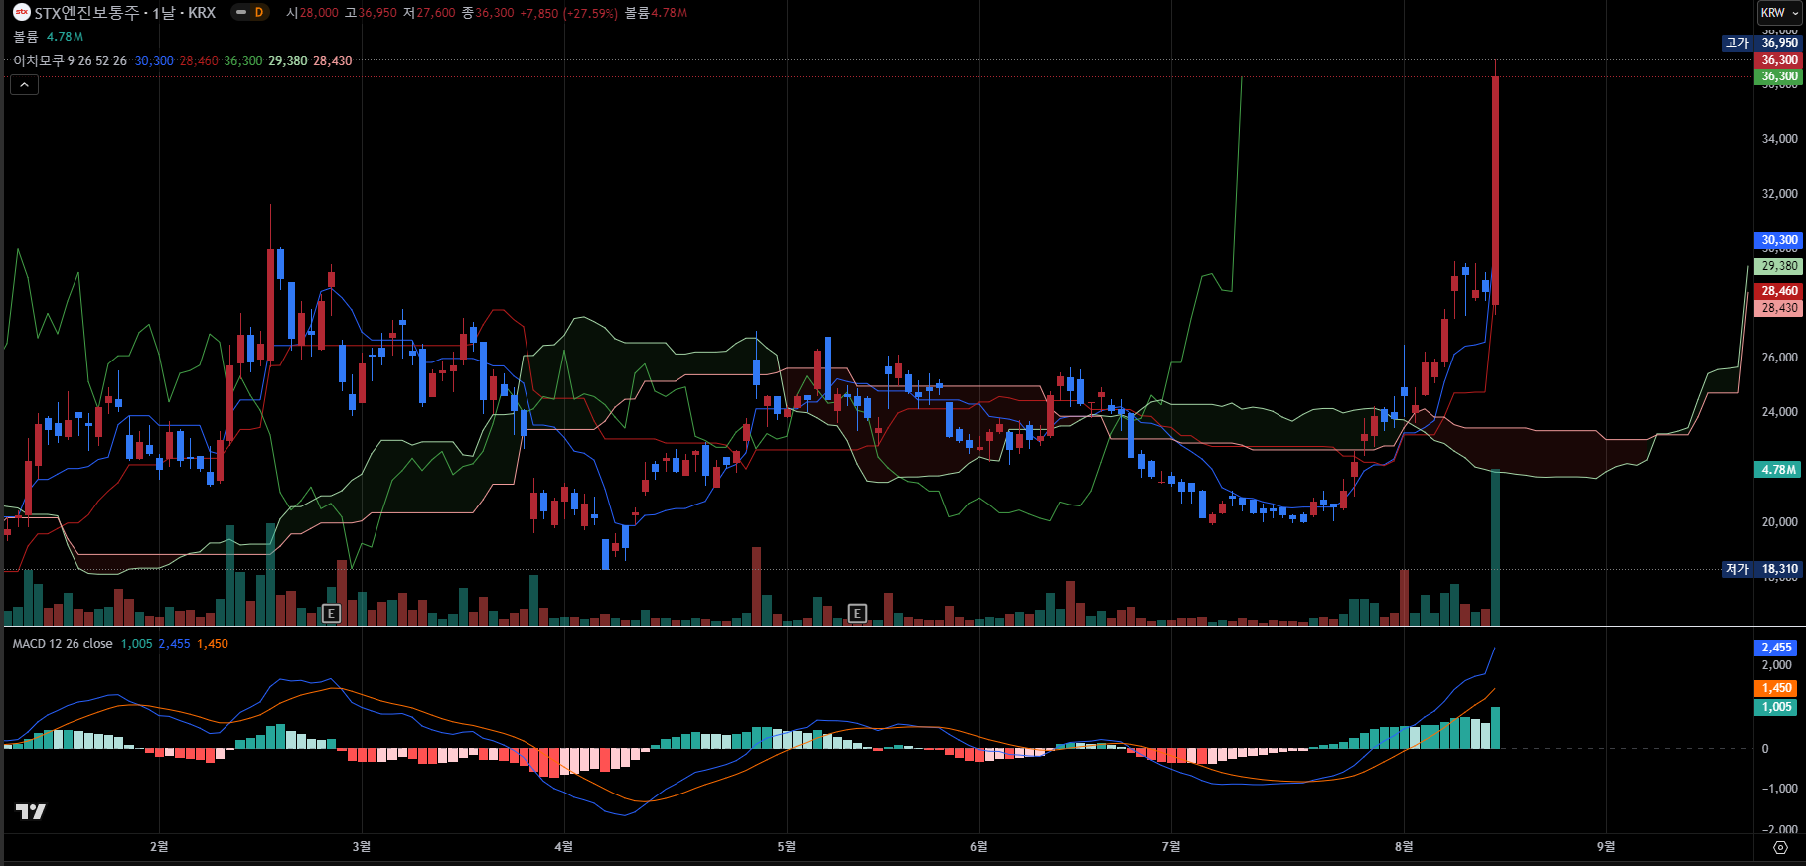Viewport: 1806px width, 866px height.
Task: Collapse the indicator legend with the chevron button
Action: [x=24, y=85]
